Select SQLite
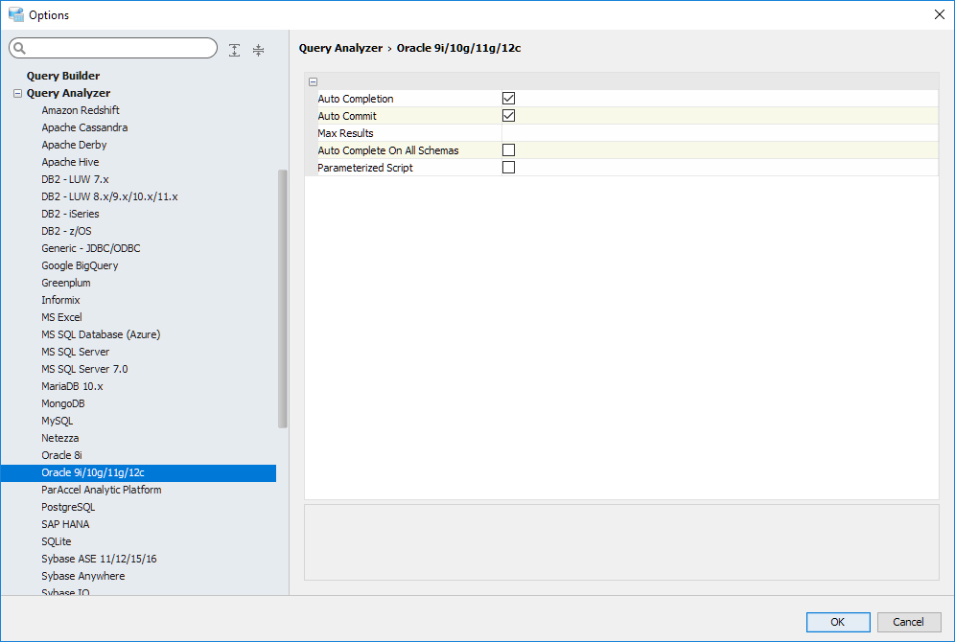955x642 pixels. 56,541
